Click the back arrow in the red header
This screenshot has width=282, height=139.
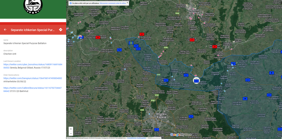[x=5, y=30]
